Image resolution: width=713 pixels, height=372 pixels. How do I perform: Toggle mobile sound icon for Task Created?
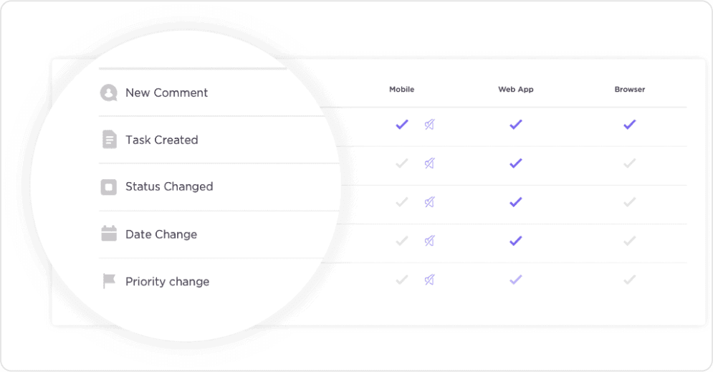(x=430, y=163)
